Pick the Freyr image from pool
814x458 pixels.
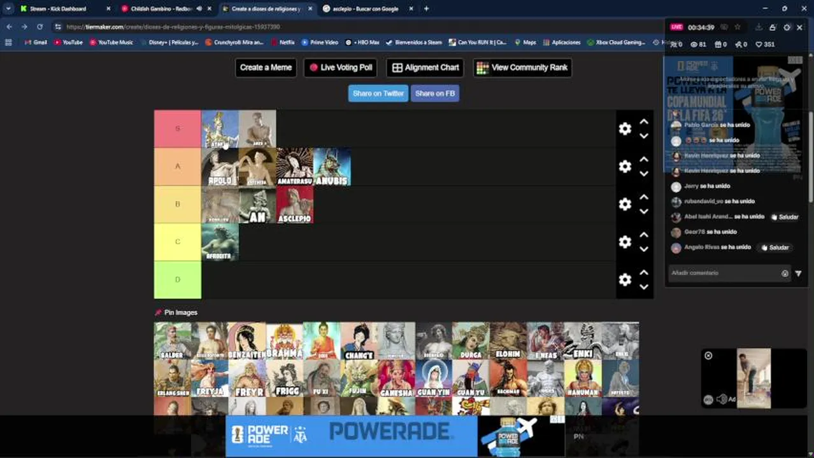[247, 378]
